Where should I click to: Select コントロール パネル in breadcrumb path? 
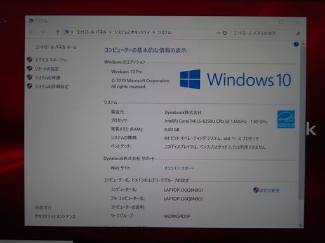(91, 32)
